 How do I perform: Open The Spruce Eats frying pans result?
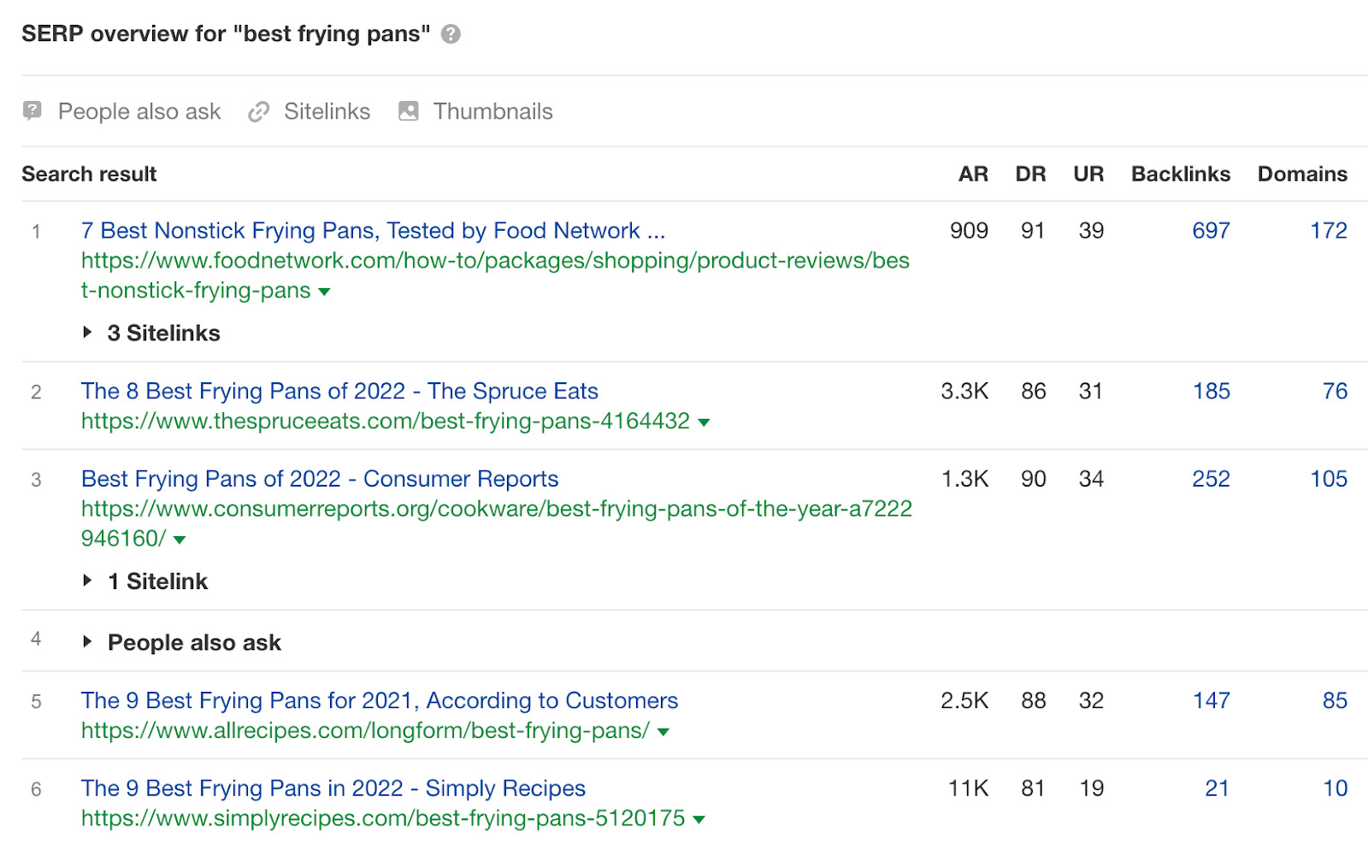tap(339, 392)
